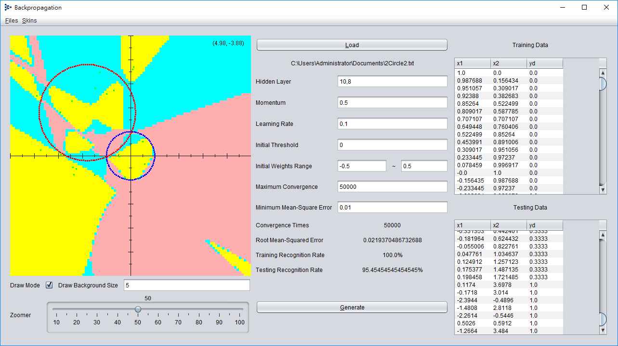Select training cell 0.522499 in x2 column
The width and height of the screenshot is (618, 346).
(509, 104)
